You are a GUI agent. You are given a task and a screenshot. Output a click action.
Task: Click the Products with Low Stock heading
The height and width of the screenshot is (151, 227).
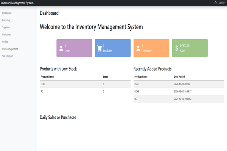point(58,69)
